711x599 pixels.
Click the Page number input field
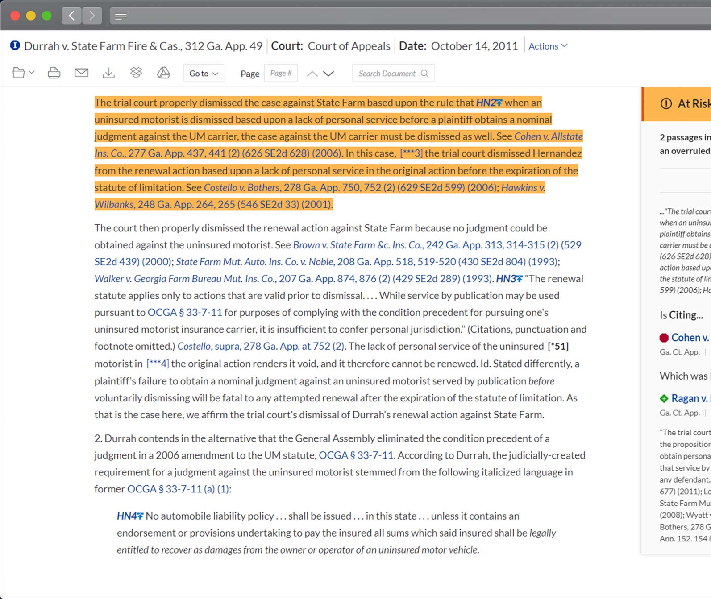[281, 73]
